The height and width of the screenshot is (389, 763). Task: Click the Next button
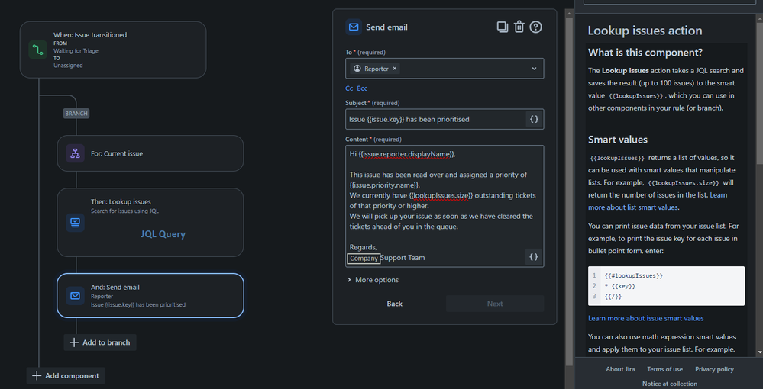tap(495, 304)
